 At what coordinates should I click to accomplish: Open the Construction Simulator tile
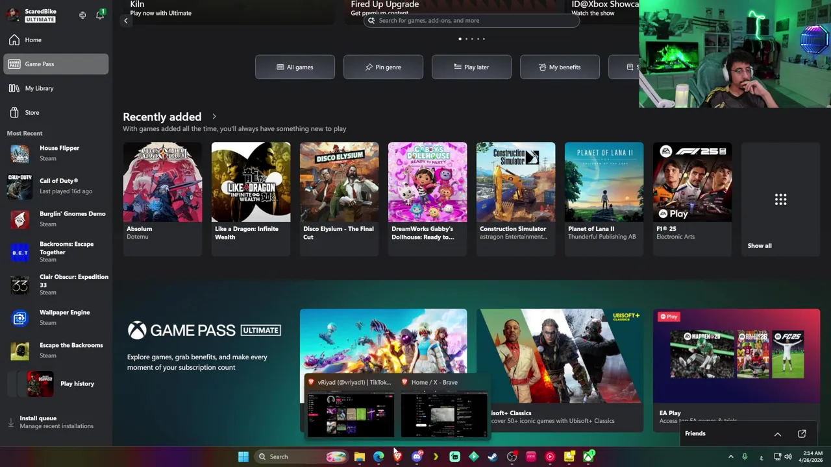(515, 198)
